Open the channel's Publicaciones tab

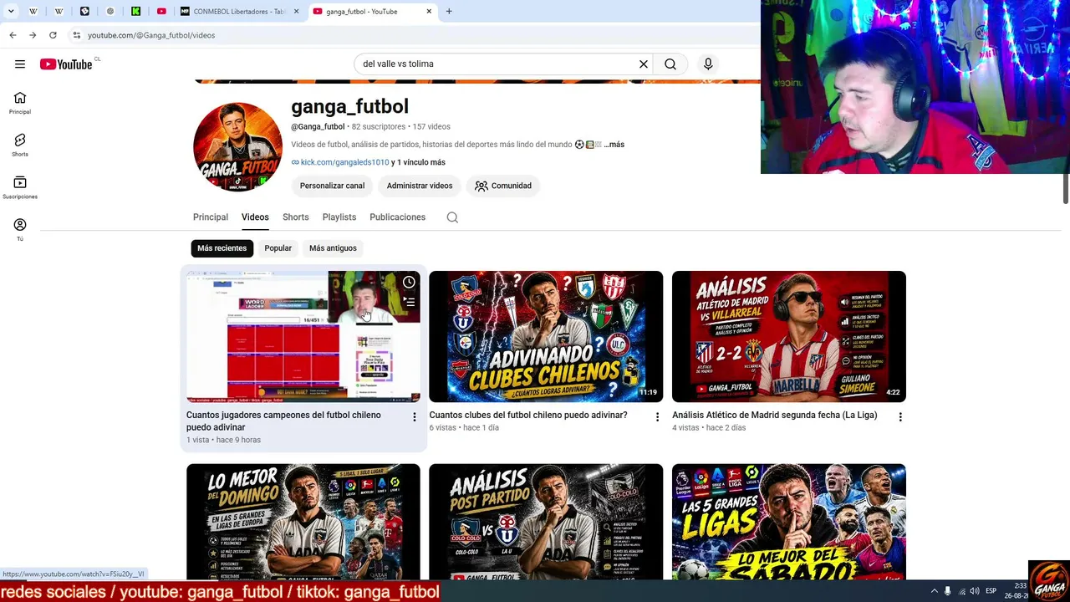click(398, 217)
